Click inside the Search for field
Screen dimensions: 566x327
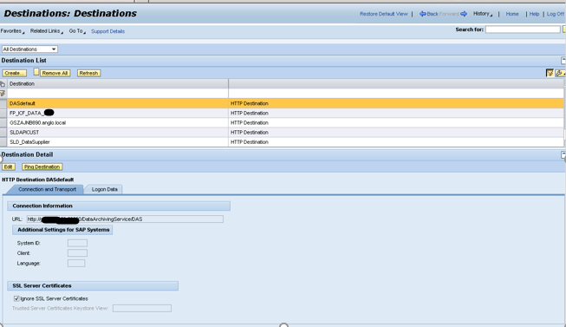click(523, 29)
